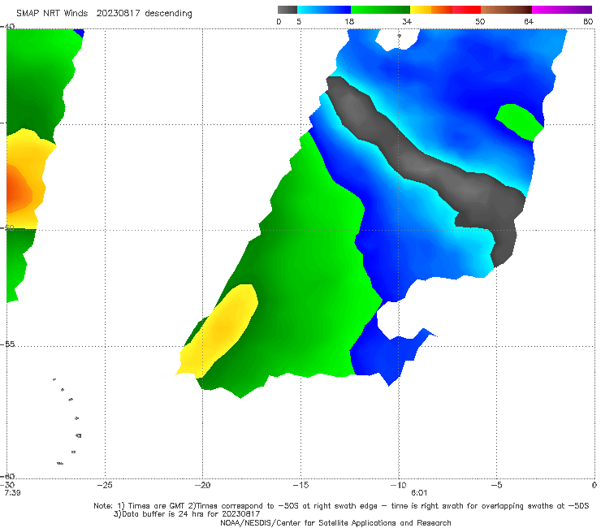Click the '-55' latitude axis label

coord(7,344)
